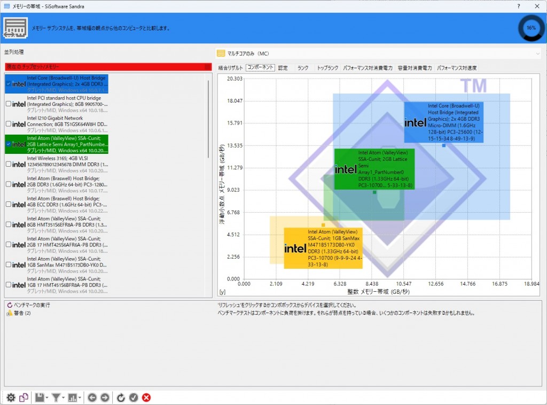Expand the filter funnel dropdown arrow
This screenshot has width=547, height=405.
coord(62,398)
